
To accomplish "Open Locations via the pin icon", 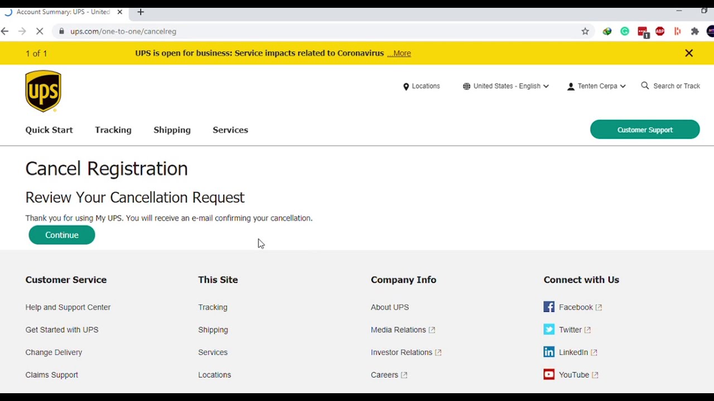I will click(x=406, y=86).
